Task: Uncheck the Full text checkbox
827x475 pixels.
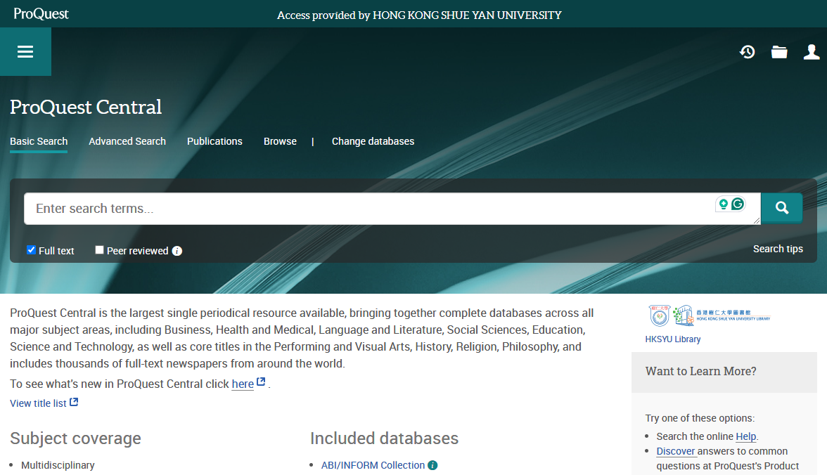Action: (31, 250)
